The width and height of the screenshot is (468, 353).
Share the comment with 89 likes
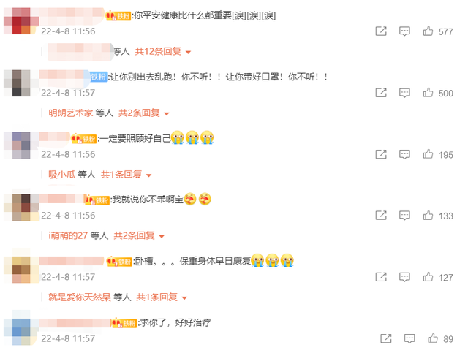(386, 338)
